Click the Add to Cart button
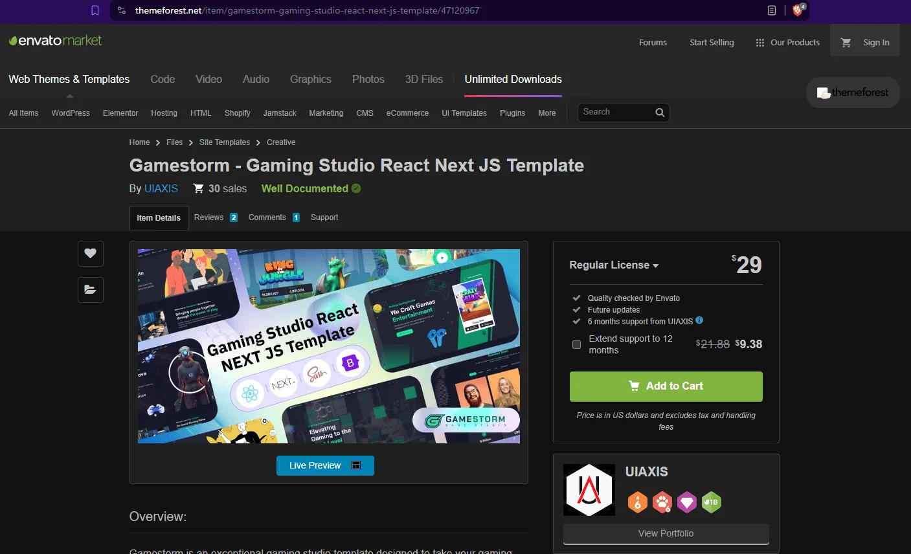Image resolution: width=911 pixels, height=554 pixels. click(x=666, y=386)
